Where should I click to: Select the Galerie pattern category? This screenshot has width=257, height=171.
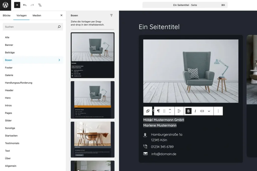[x=9, y=75]
